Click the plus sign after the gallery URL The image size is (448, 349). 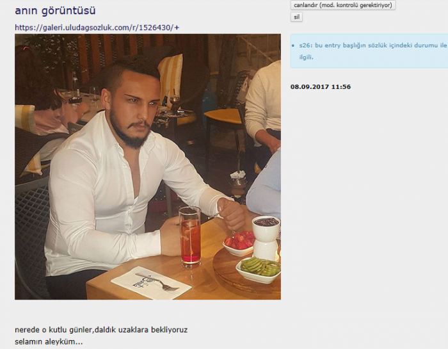[177, 28]
